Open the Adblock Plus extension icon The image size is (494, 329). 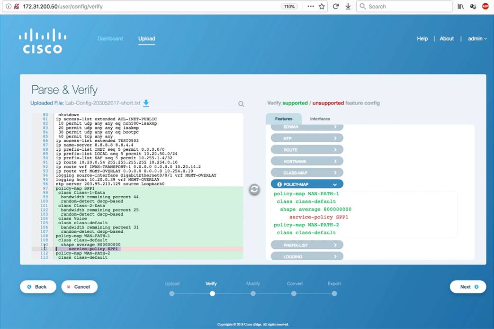tap(485, 6)
